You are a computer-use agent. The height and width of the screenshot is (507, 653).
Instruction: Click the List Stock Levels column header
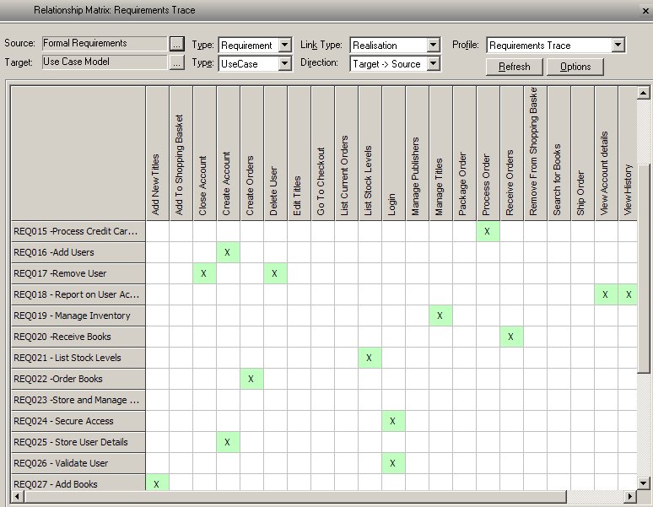tap(370, 154)
